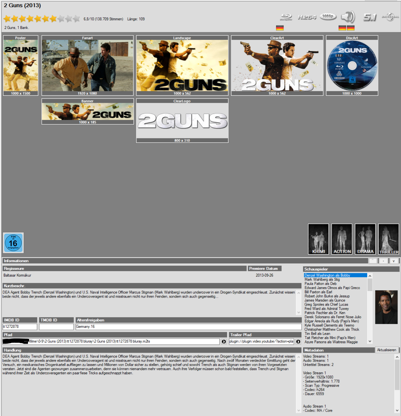Screen dimensions: 401x416
Task: Click into the Pfad file path field
Action: (x=111, y=341)
